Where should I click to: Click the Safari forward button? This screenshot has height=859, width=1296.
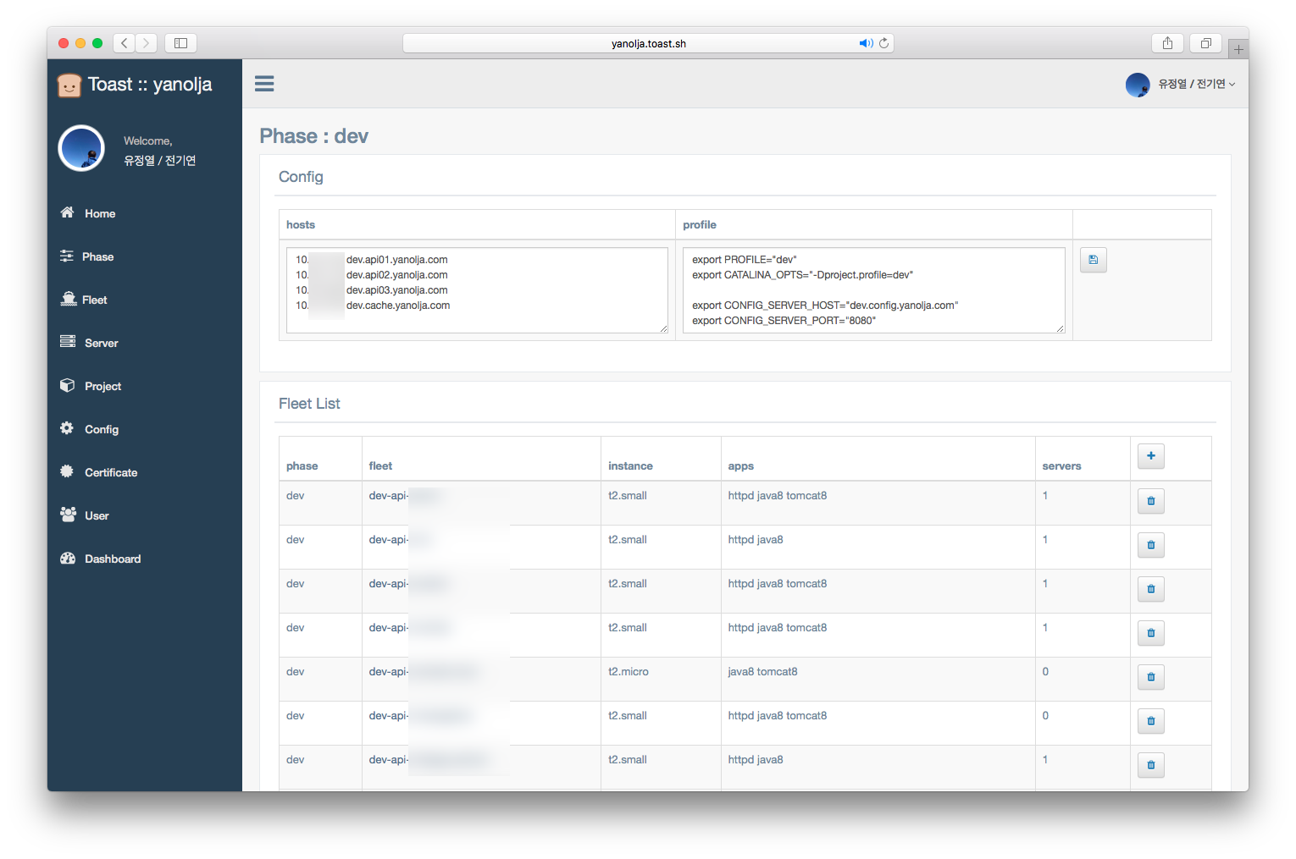[147, 43]
